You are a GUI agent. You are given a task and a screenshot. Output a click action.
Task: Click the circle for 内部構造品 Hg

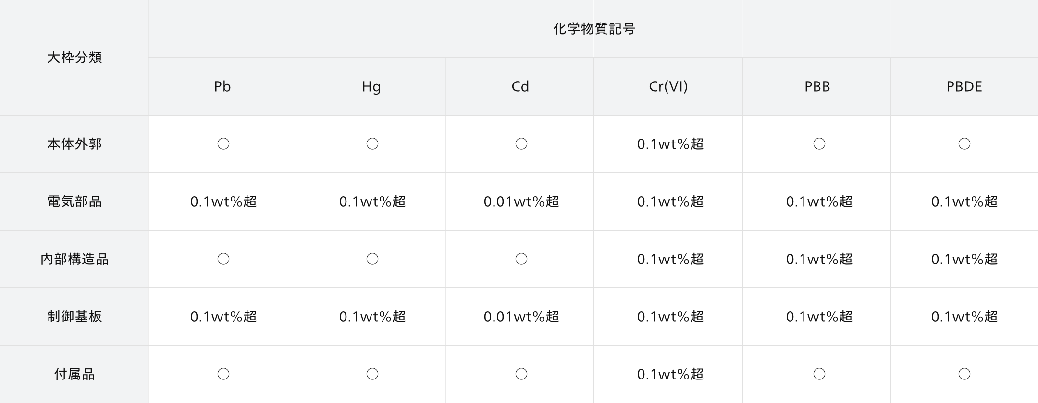[372, 259]
